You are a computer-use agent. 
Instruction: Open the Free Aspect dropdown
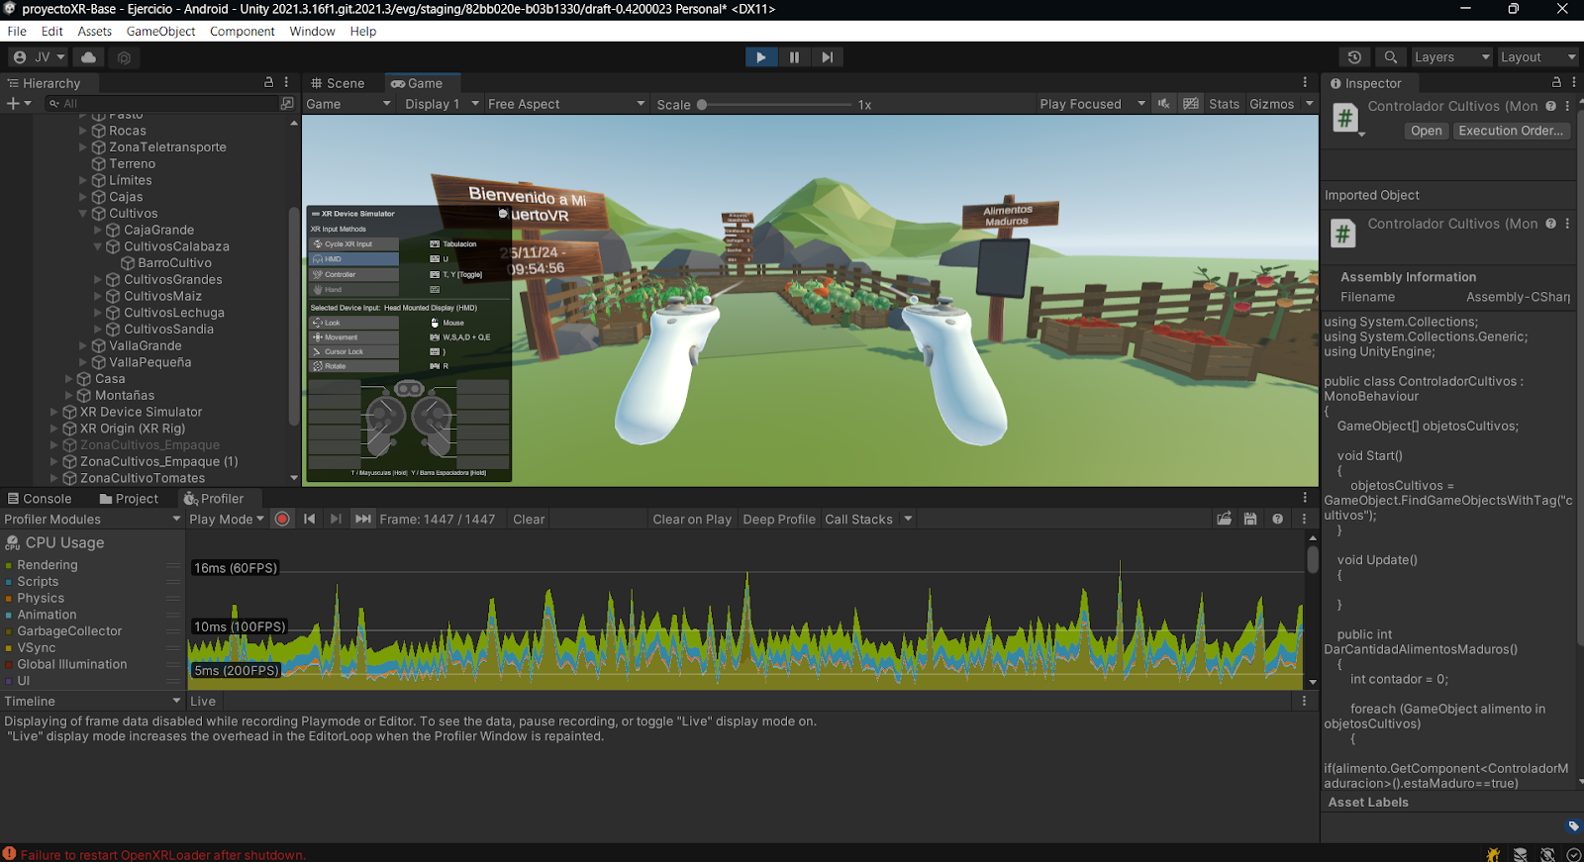[x=565, y=104]
